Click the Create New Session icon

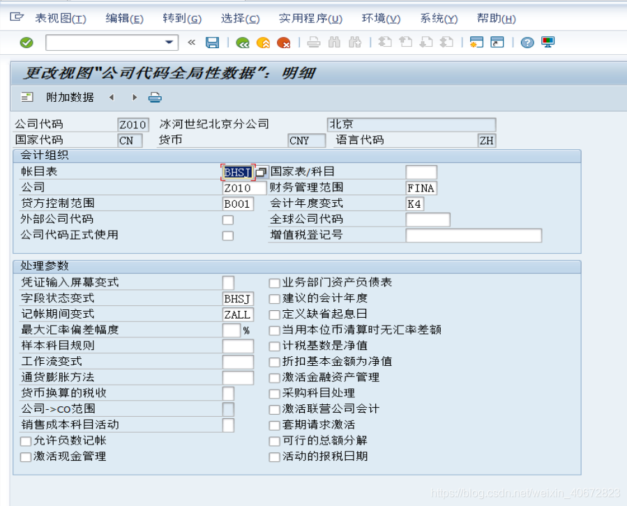coord(476,43)
